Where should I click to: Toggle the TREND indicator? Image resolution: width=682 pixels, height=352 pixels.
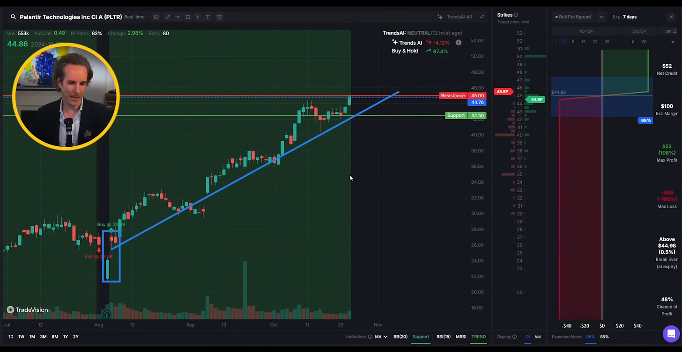[x=478, y=337]
